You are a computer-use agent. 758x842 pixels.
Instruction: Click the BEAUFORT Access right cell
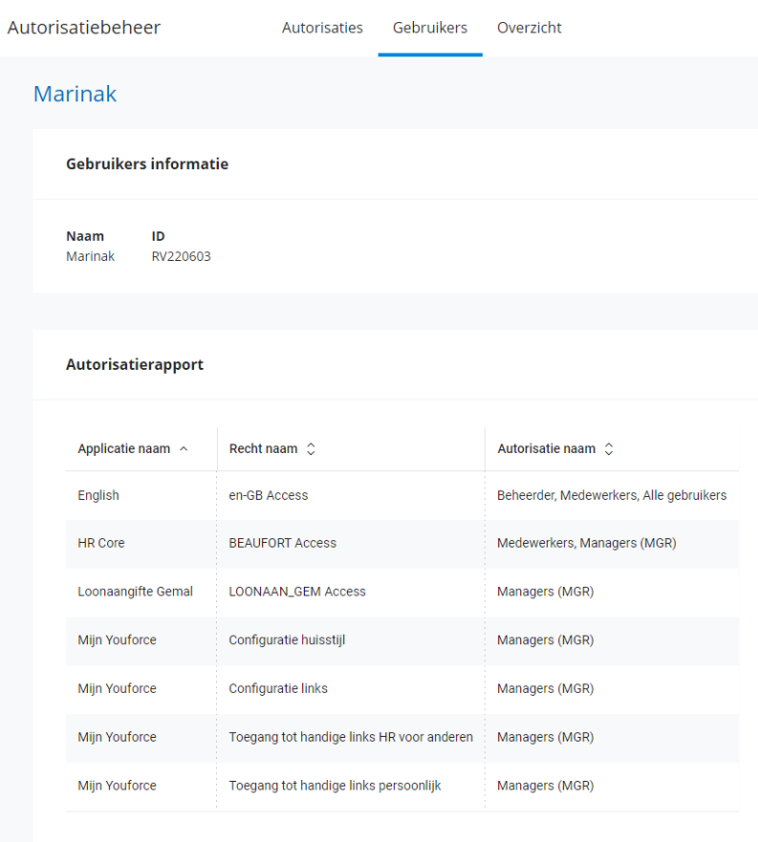click(282, 543)
